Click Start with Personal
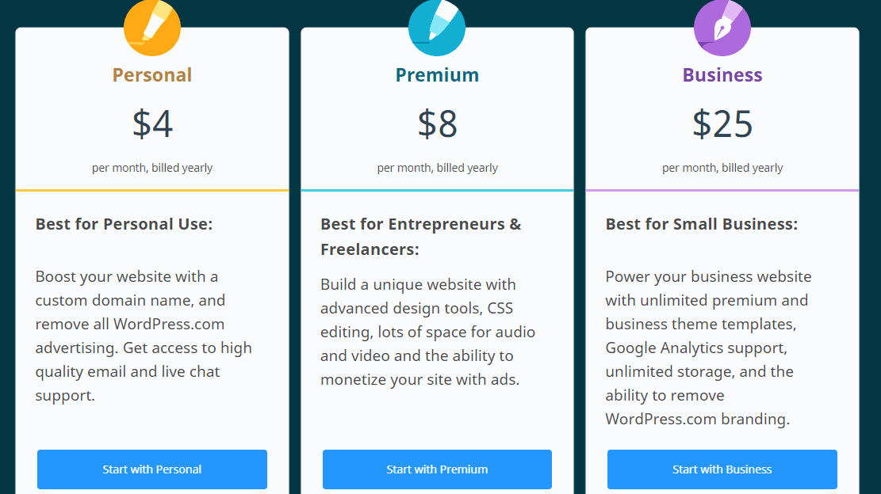Viewport: 881px width, 494px height. coord(152,469)
